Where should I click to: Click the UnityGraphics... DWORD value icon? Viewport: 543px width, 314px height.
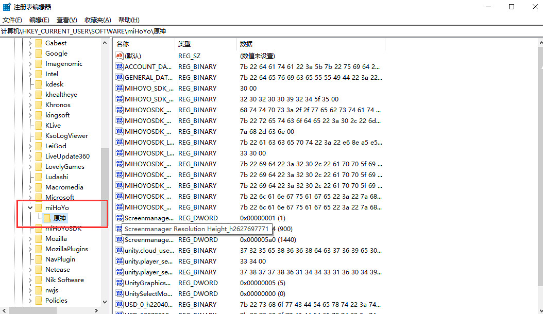(120, 283)
